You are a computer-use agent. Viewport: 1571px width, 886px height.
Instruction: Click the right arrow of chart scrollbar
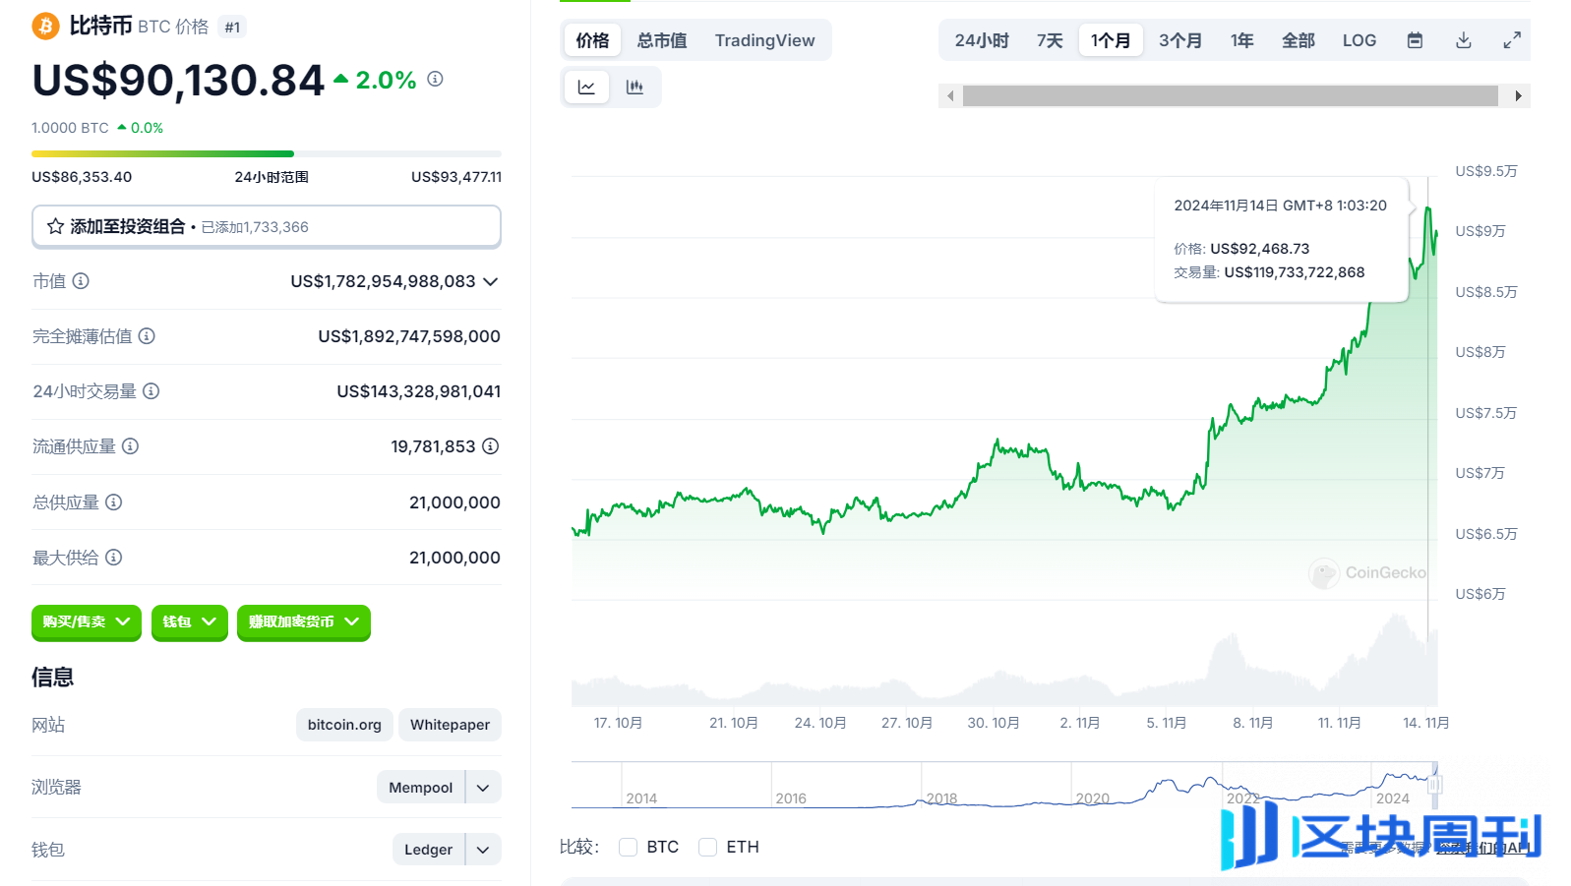coord(1519,95)
